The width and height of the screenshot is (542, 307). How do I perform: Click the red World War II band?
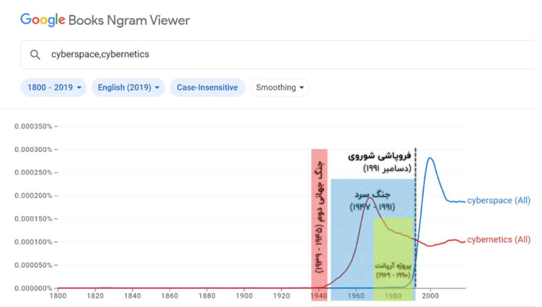pyautogui.click(x=319, y=224)
